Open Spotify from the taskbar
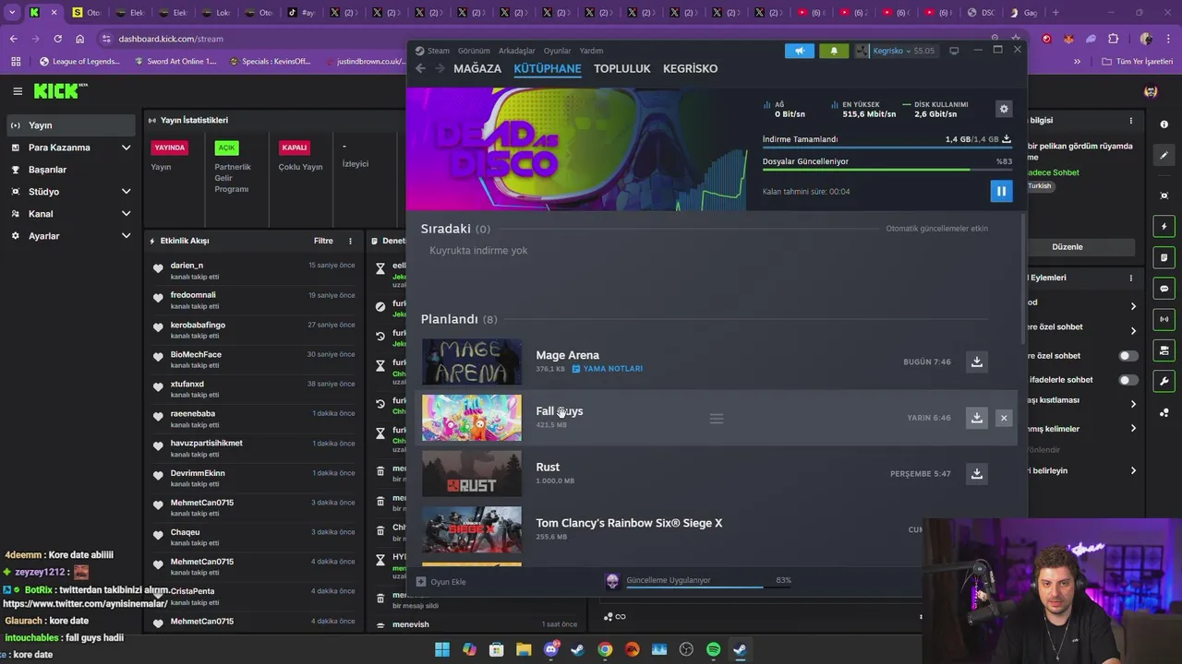 click(x=713, y=649)
